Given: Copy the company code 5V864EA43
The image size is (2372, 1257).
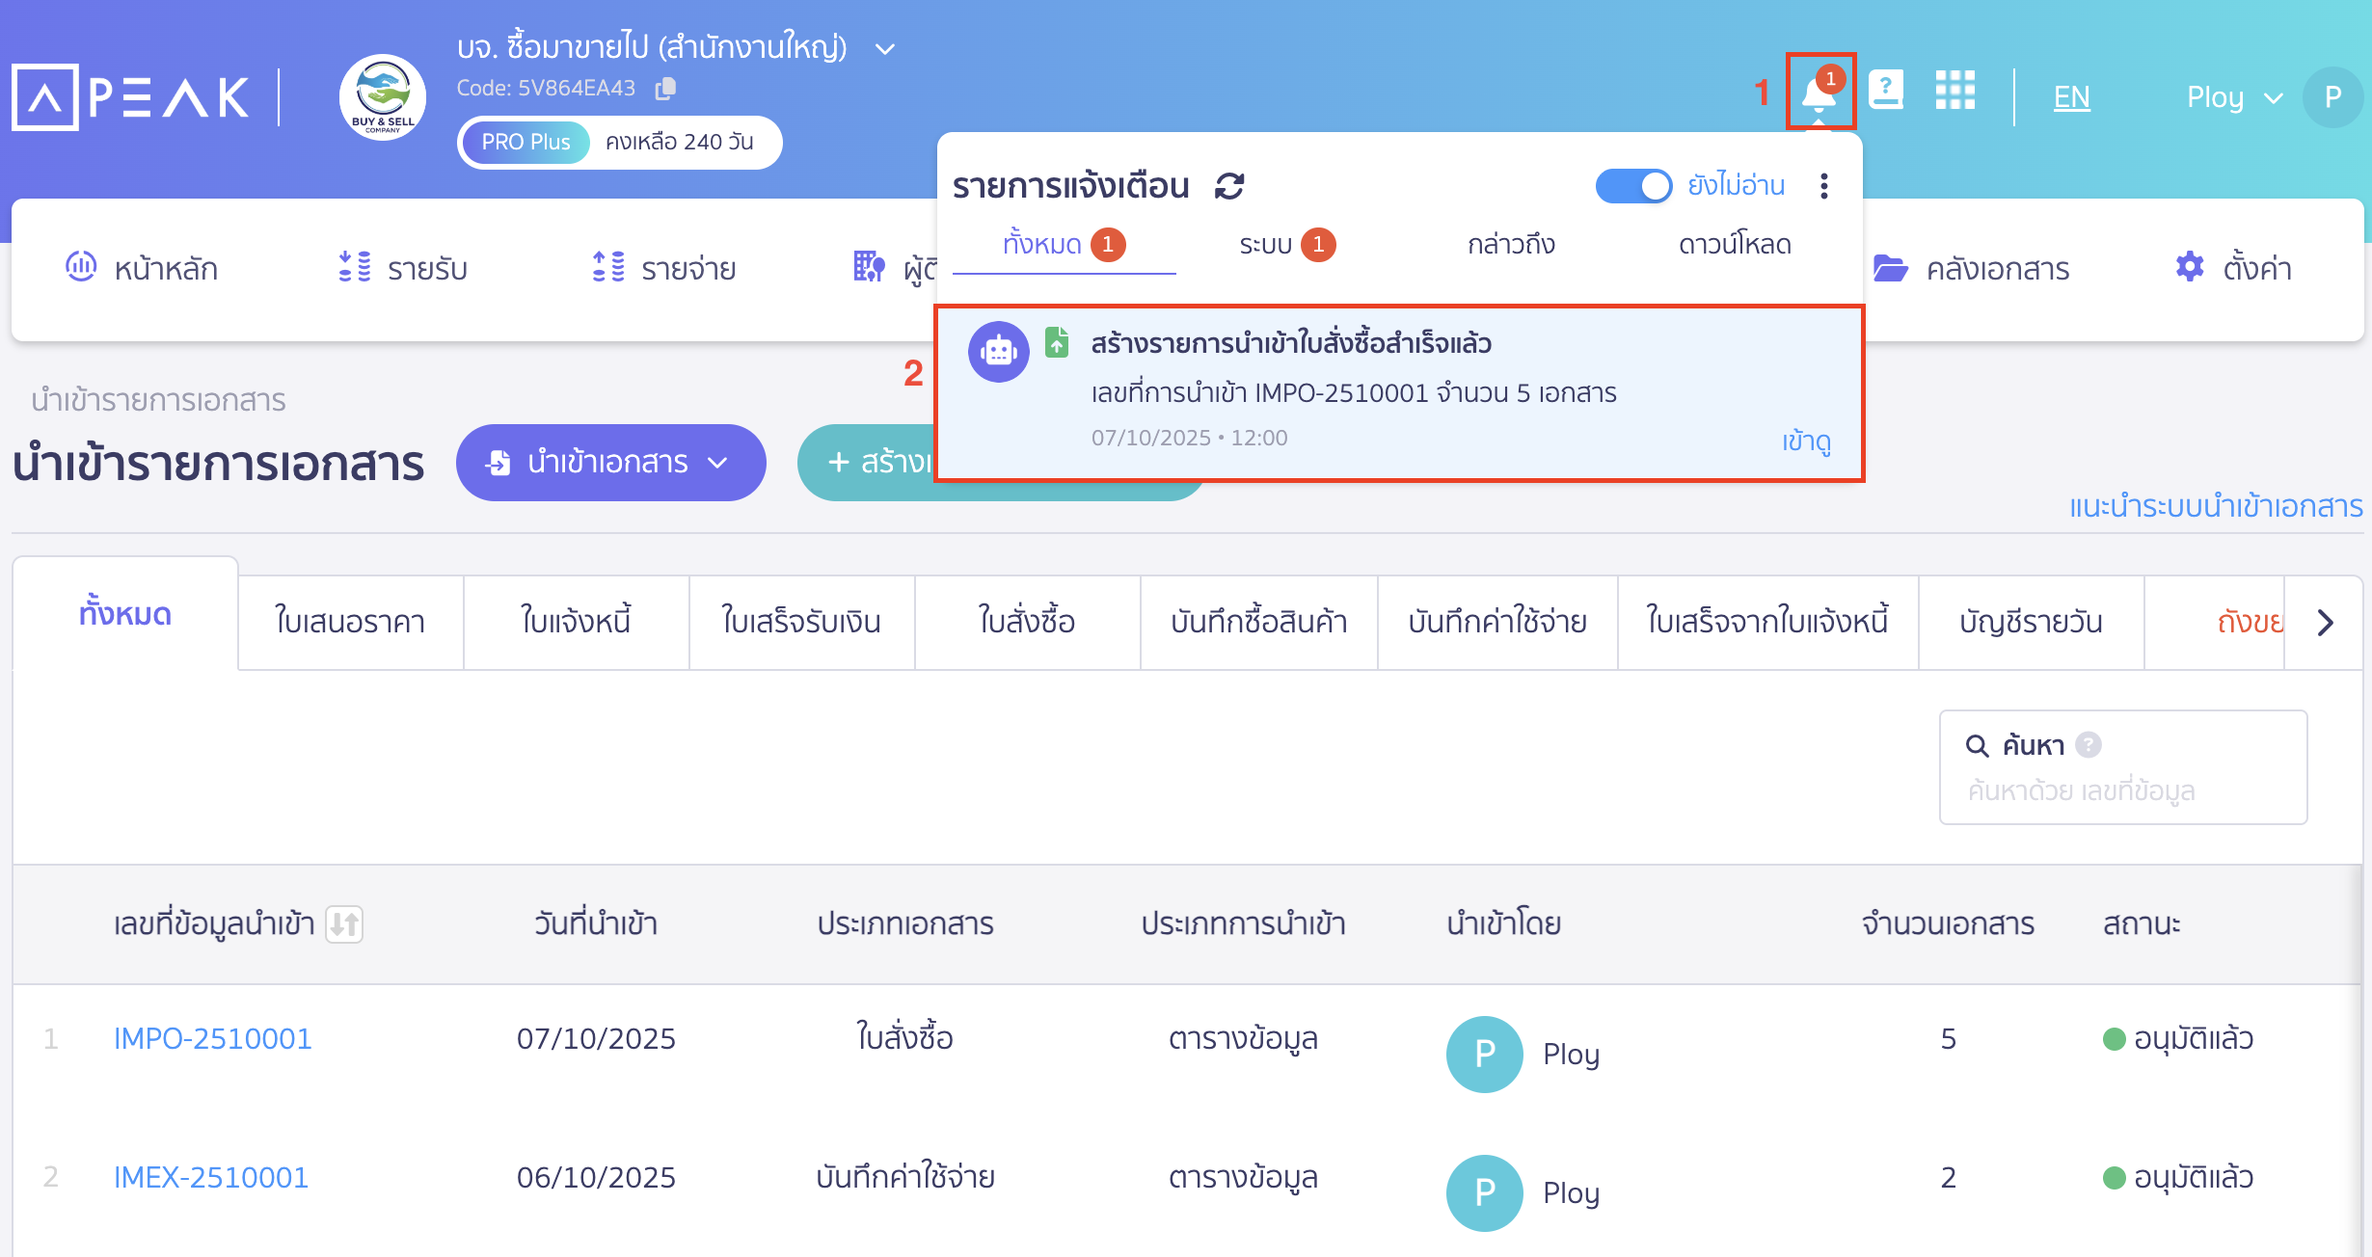Looking at the screenshot, I should (x=665, y=88).
